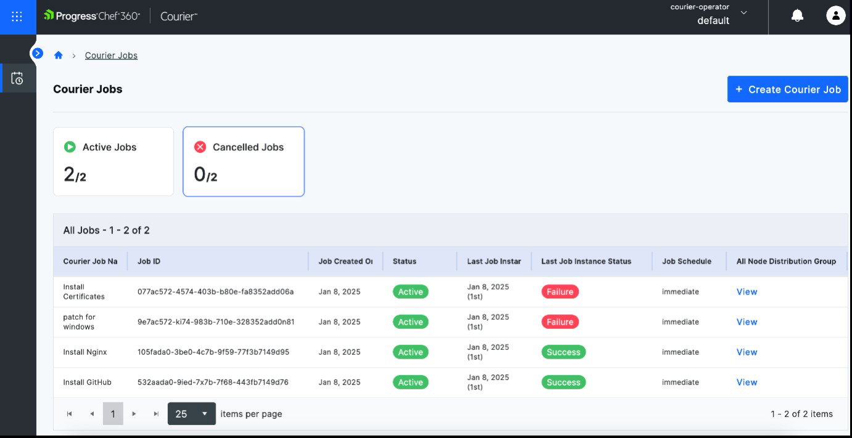The height and width of the screenshot is (438, 852).
Task: Expand the sidebar using the blue circular arrow
Action: point(38,53)
